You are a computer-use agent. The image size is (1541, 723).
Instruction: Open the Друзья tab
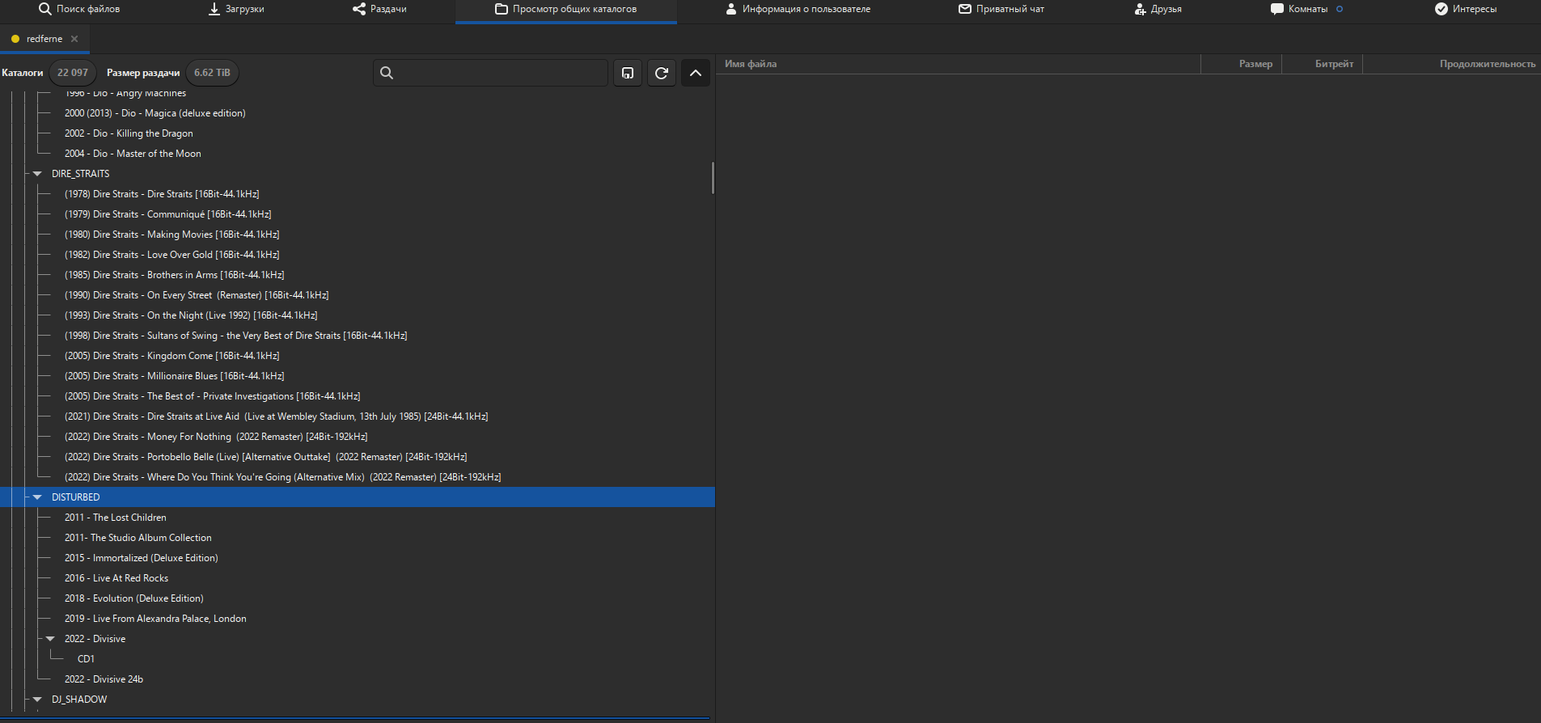tap(1158, 9)
